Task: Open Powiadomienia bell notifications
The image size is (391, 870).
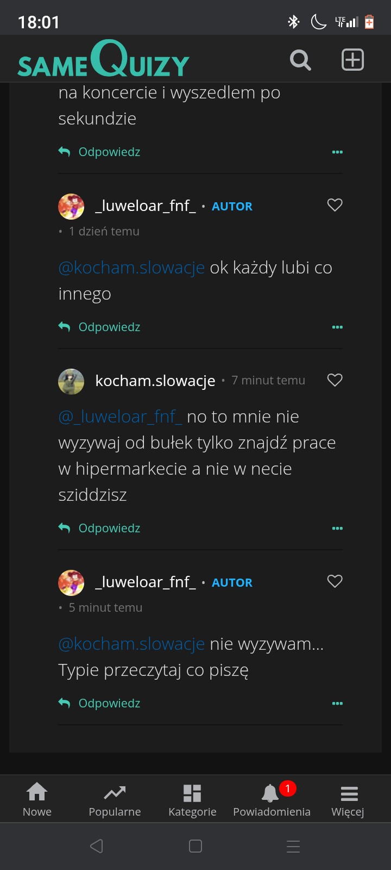Action: pyautogui.click(x=272, y=800)
